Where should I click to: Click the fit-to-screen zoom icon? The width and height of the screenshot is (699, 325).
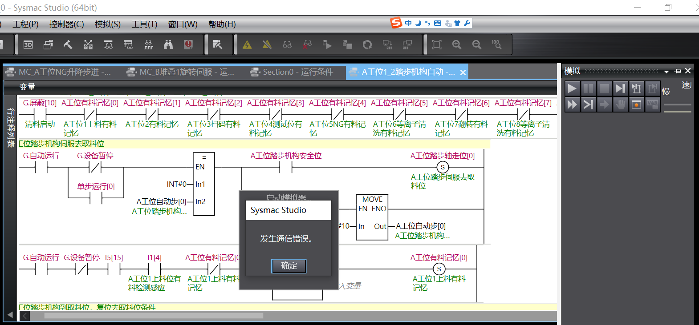coord(437,44)
